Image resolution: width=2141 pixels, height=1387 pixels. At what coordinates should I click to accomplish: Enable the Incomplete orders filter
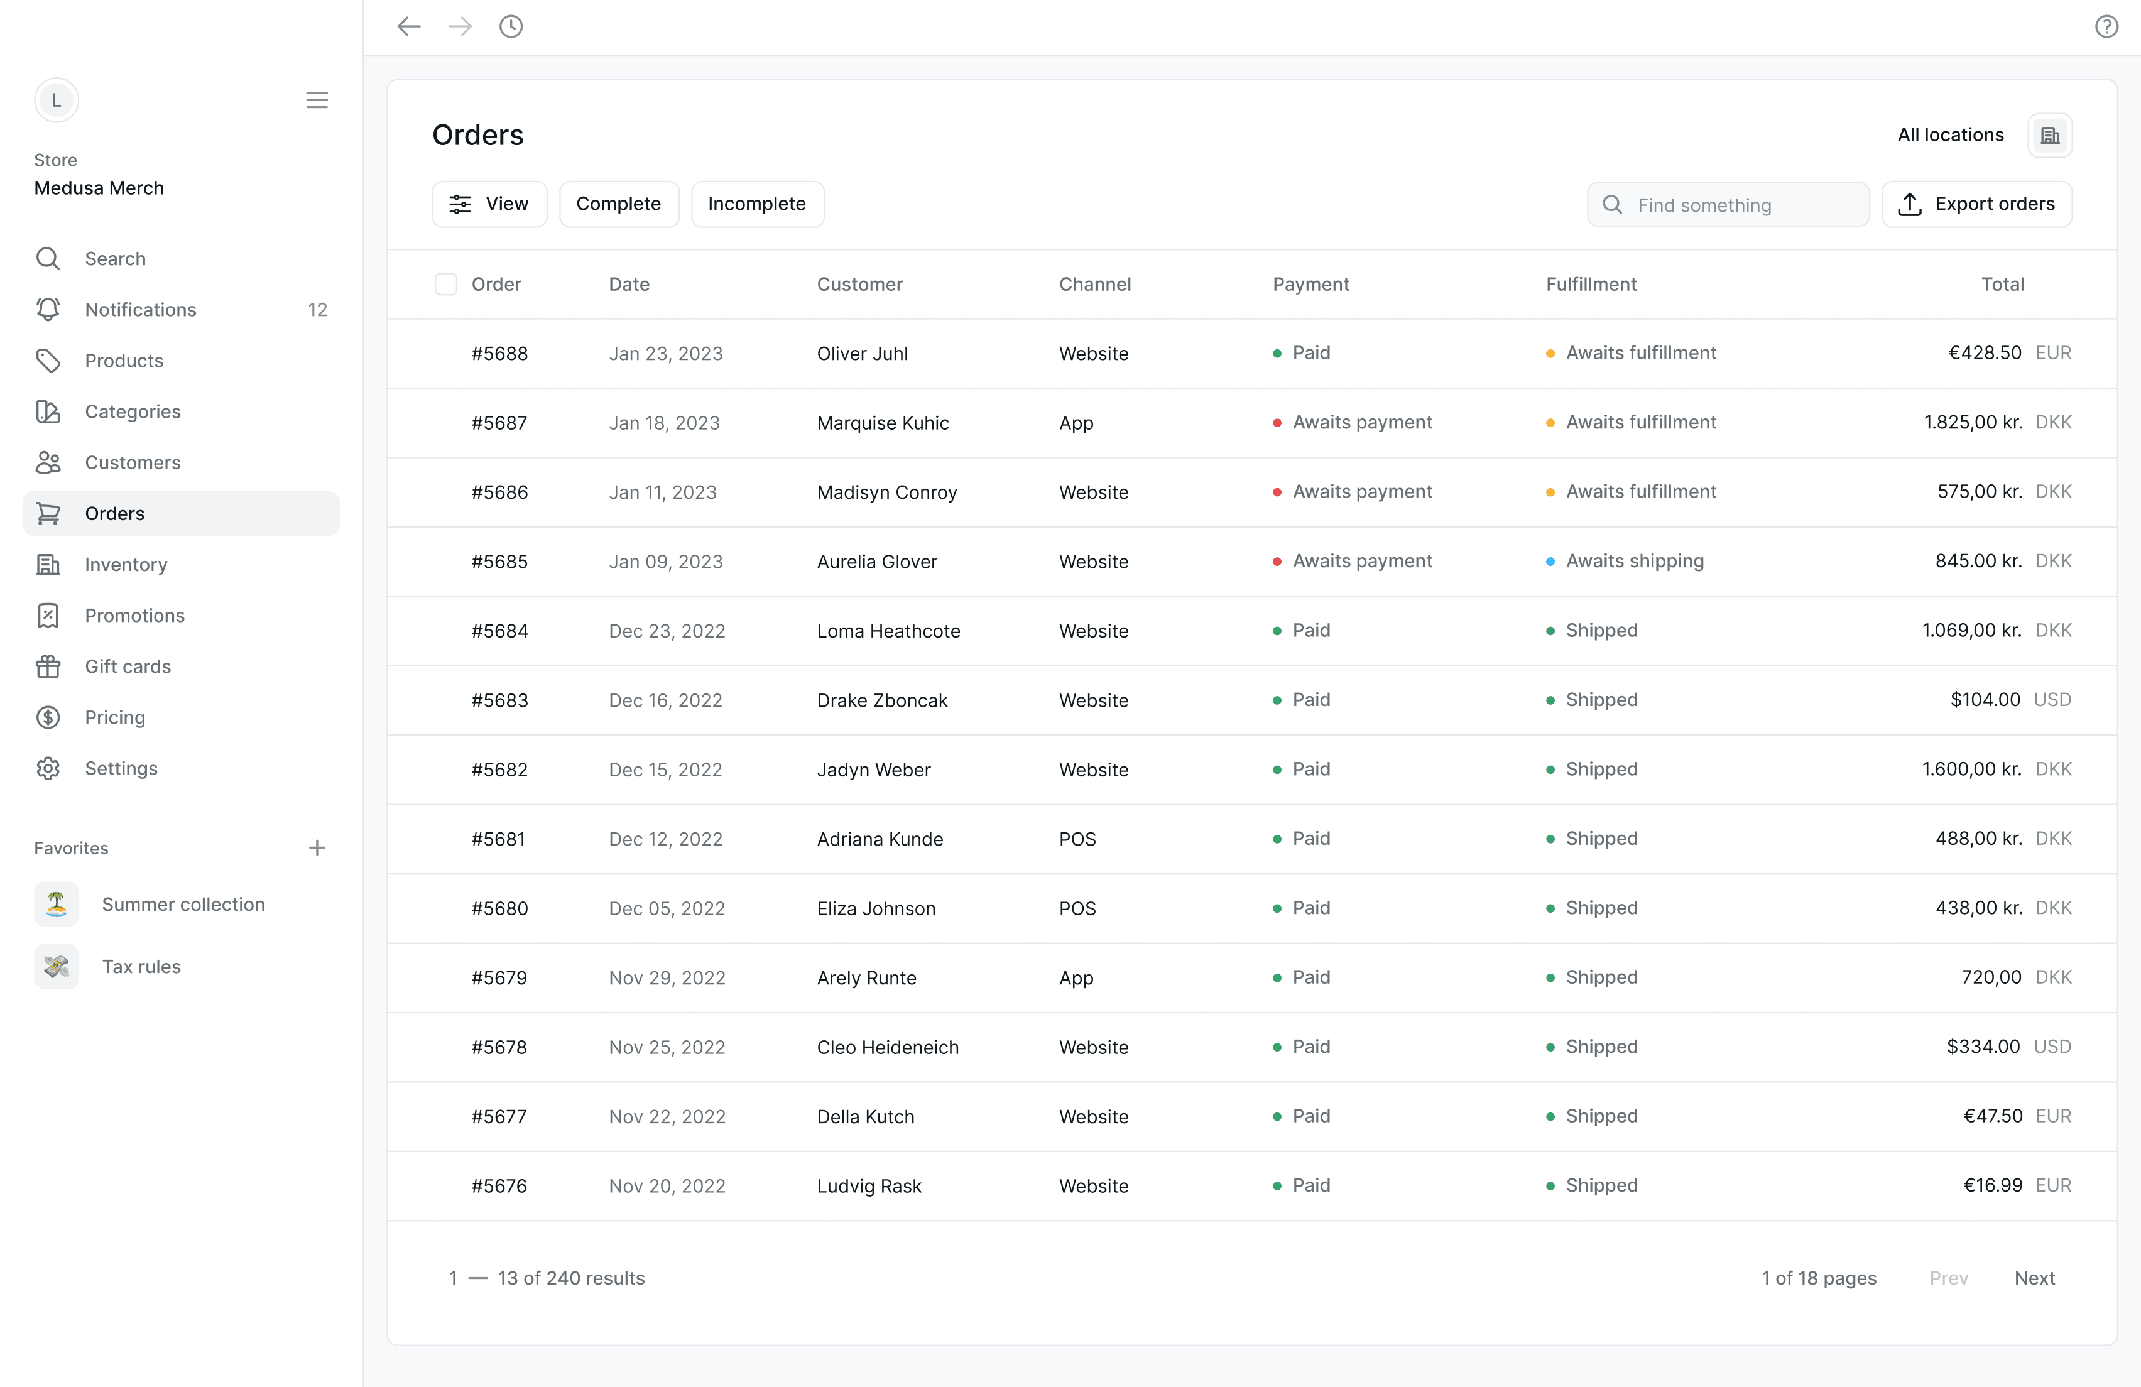tap(755, 203)
